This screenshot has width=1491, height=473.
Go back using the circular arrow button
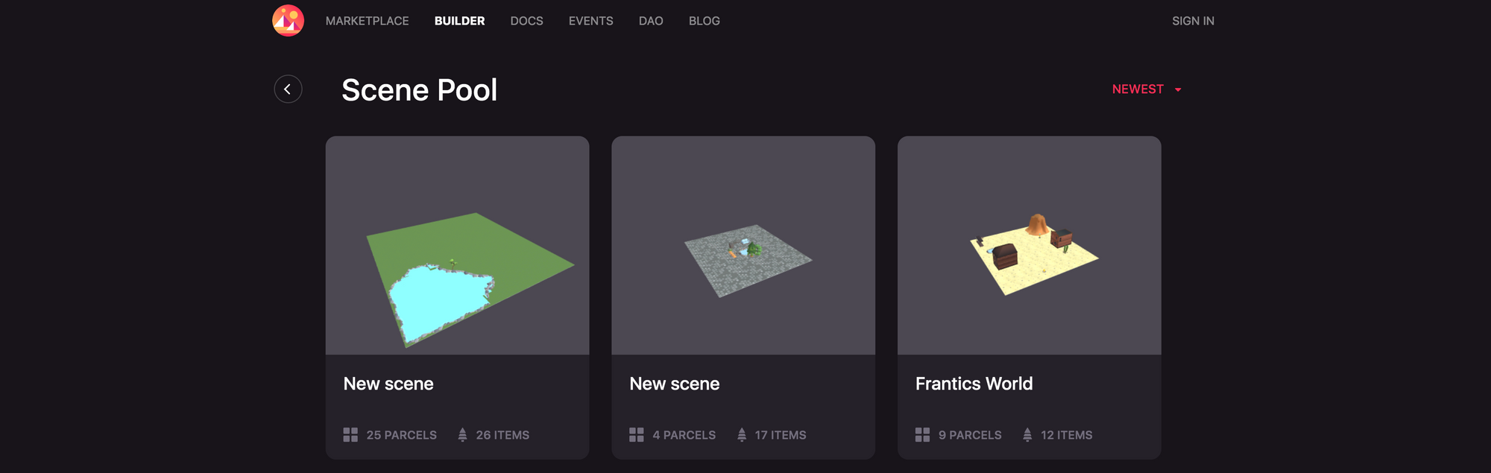(288, 89)
